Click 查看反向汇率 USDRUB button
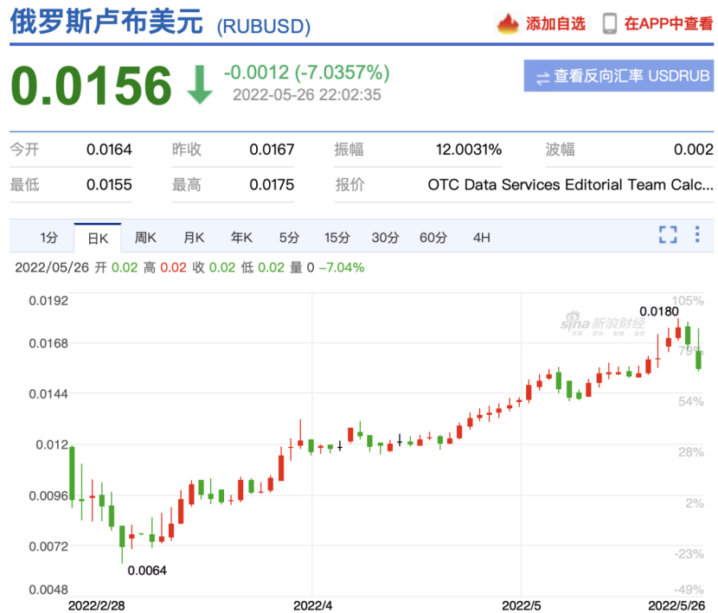 [619, 76]
